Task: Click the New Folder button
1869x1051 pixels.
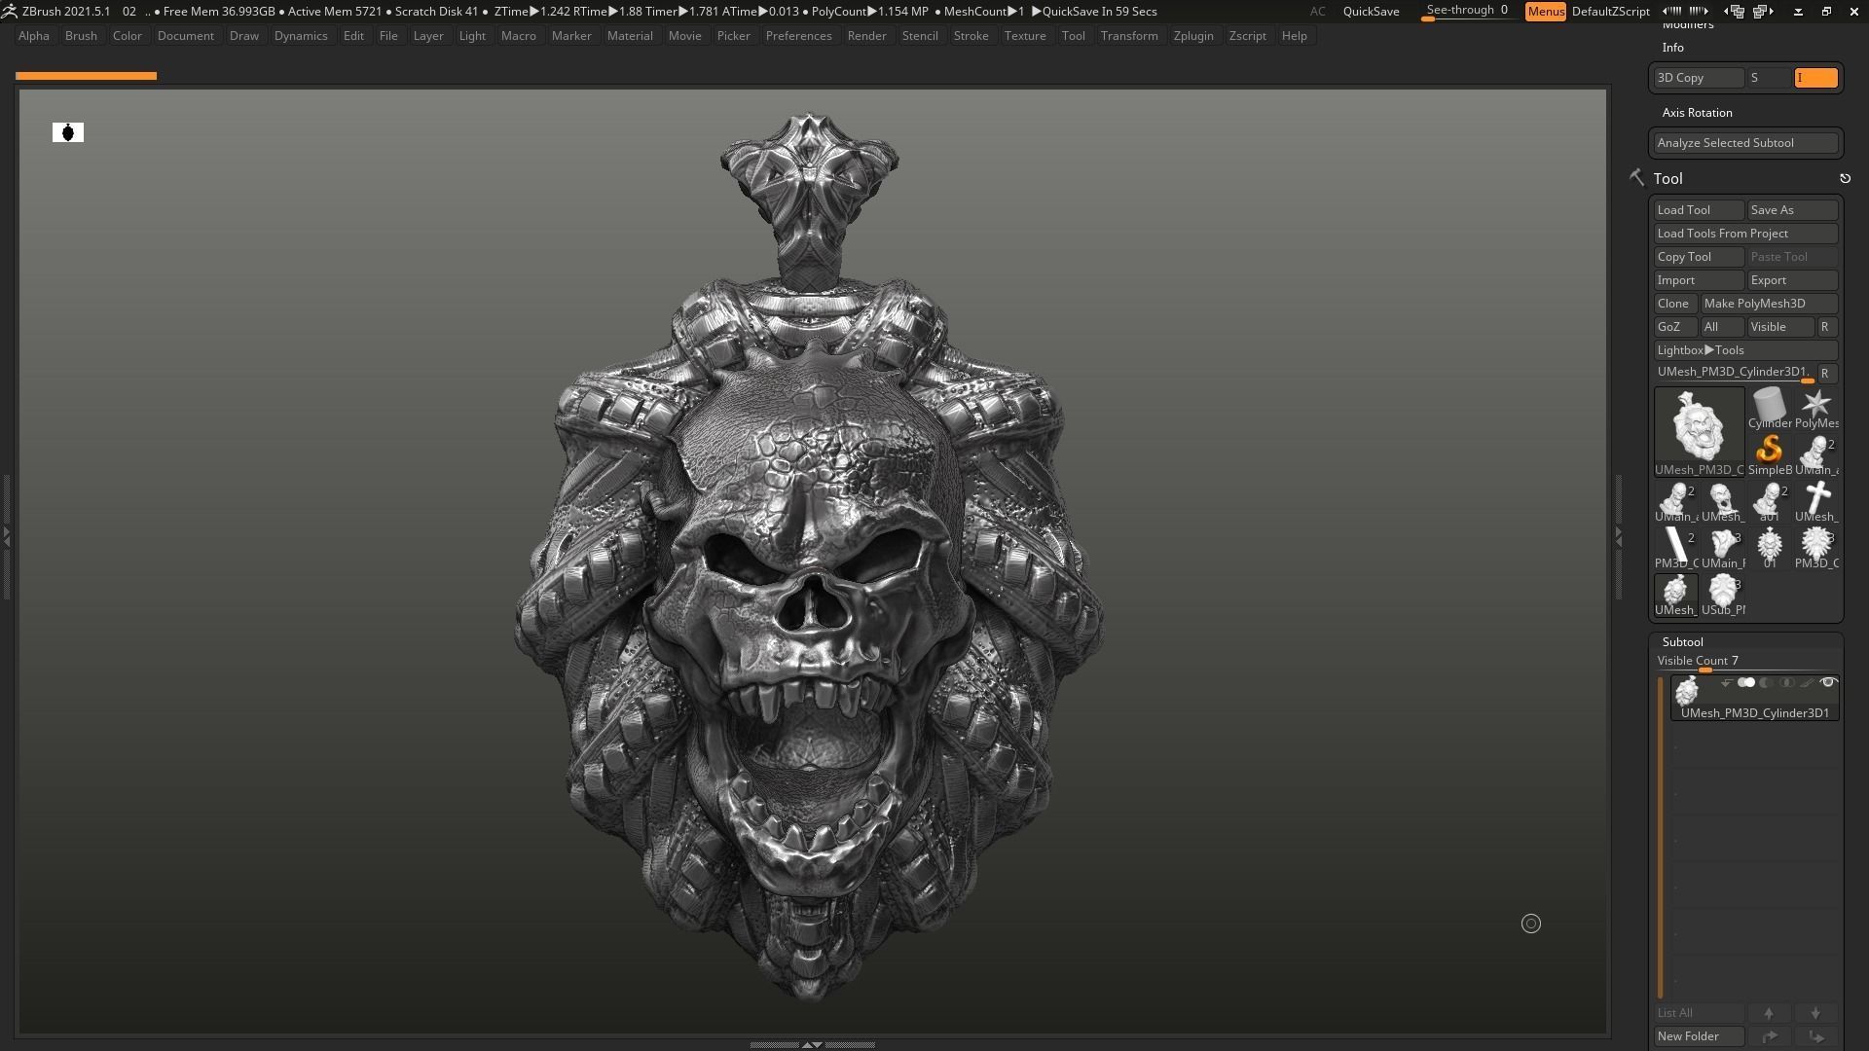Action: coord(1699,1036)
